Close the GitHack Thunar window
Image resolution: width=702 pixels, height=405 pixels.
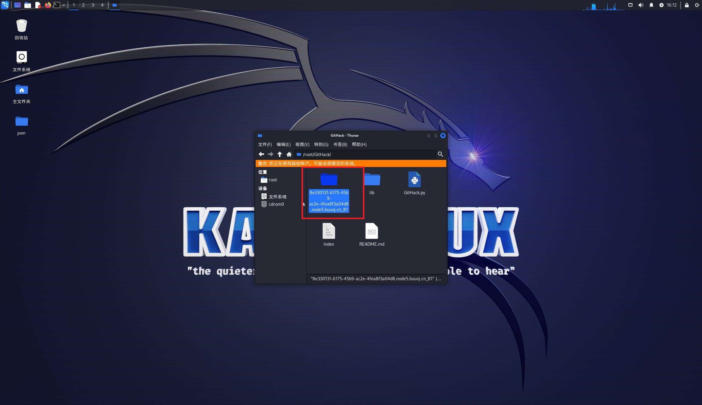click(443, 135)
